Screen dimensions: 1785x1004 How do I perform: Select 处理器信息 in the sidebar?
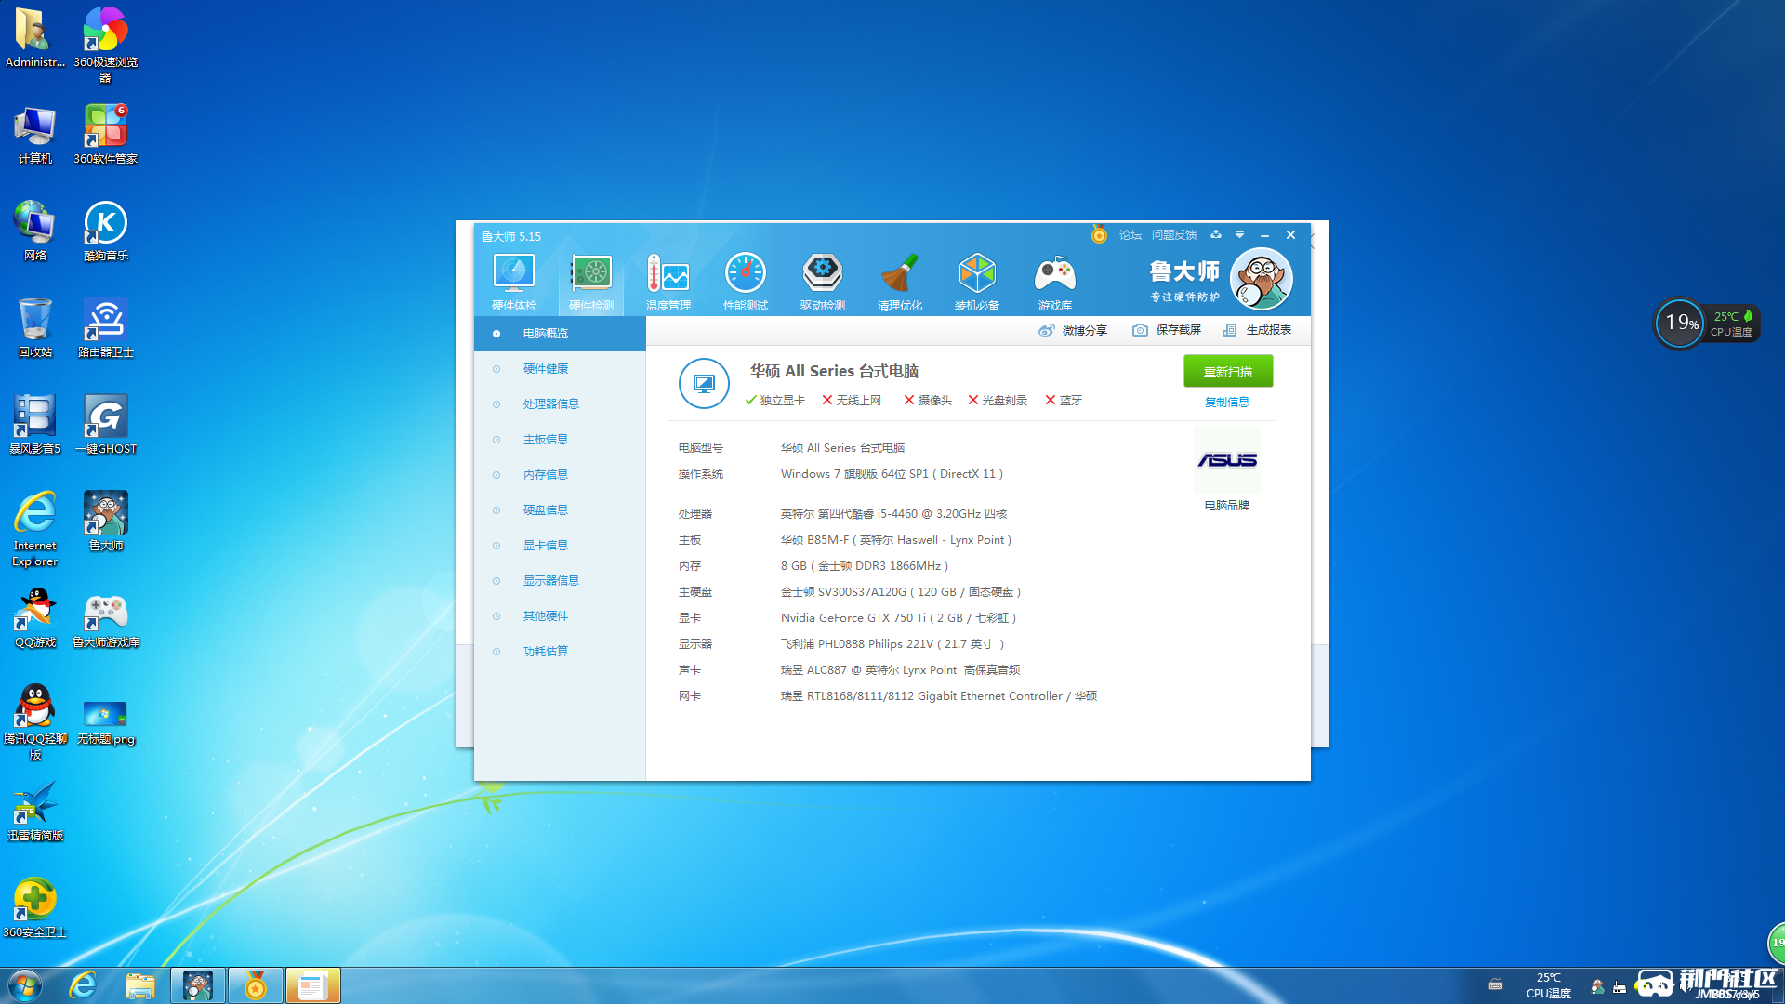pyautogui.click(x=550, y=404)
